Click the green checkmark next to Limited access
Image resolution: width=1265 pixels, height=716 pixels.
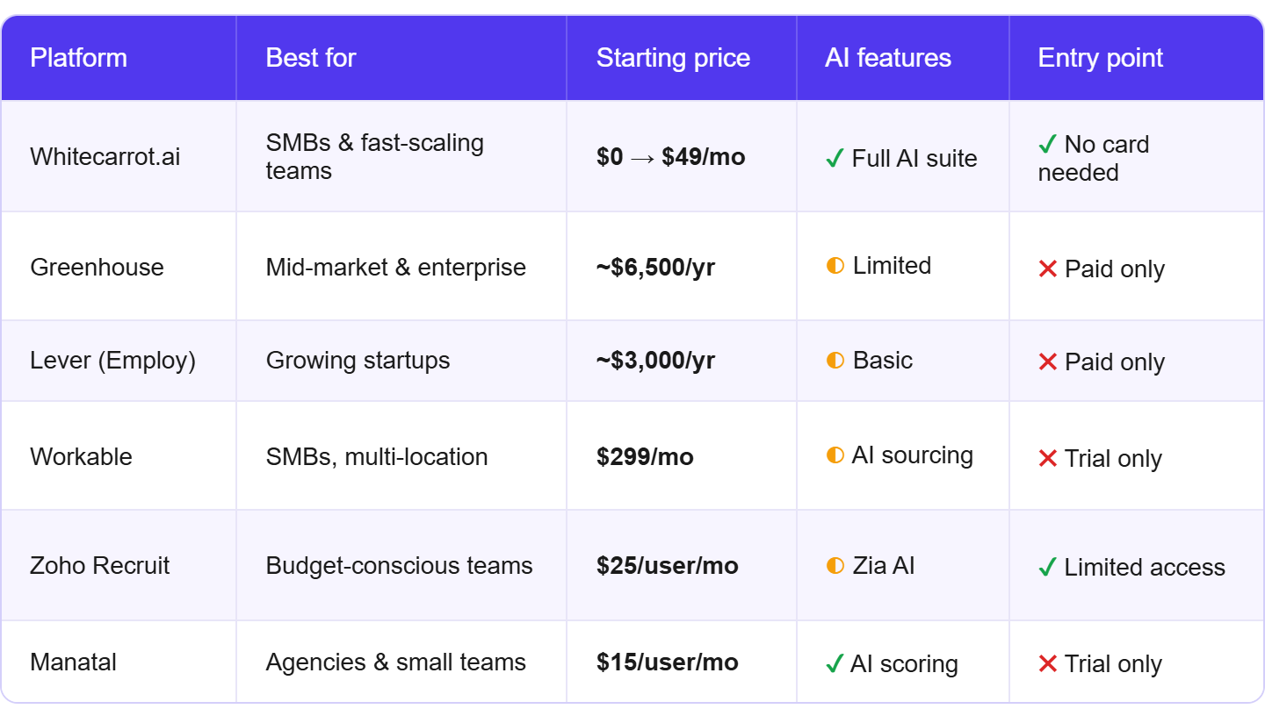pos(1047,568)
